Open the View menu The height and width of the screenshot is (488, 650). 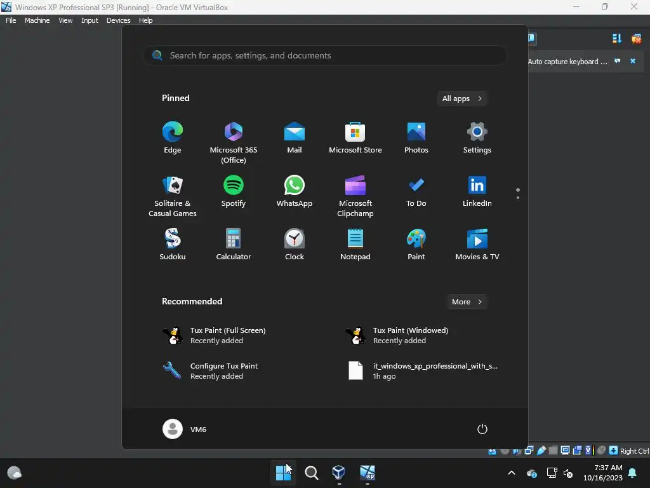(65, 20)
